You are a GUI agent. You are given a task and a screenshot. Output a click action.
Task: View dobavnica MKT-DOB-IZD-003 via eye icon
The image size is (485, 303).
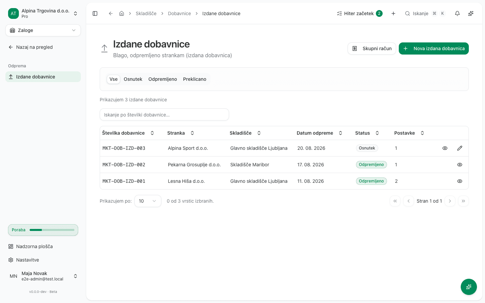(445, 148)
